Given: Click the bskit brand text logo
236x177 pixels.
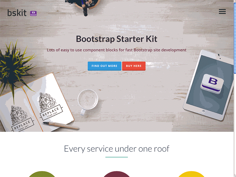Looking at the screenshot, I should (17, 13).
